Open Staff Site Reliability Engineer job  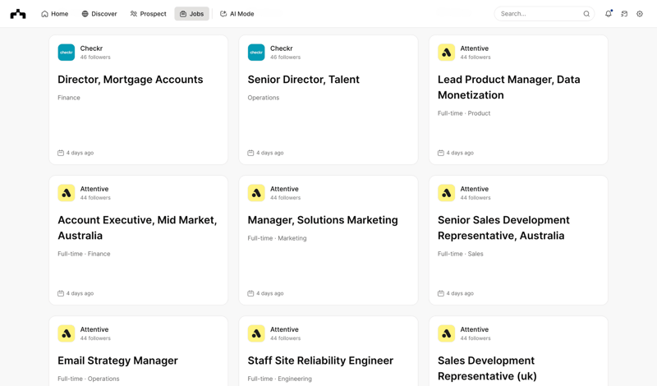pyautogui.click(x=320, y=361)
